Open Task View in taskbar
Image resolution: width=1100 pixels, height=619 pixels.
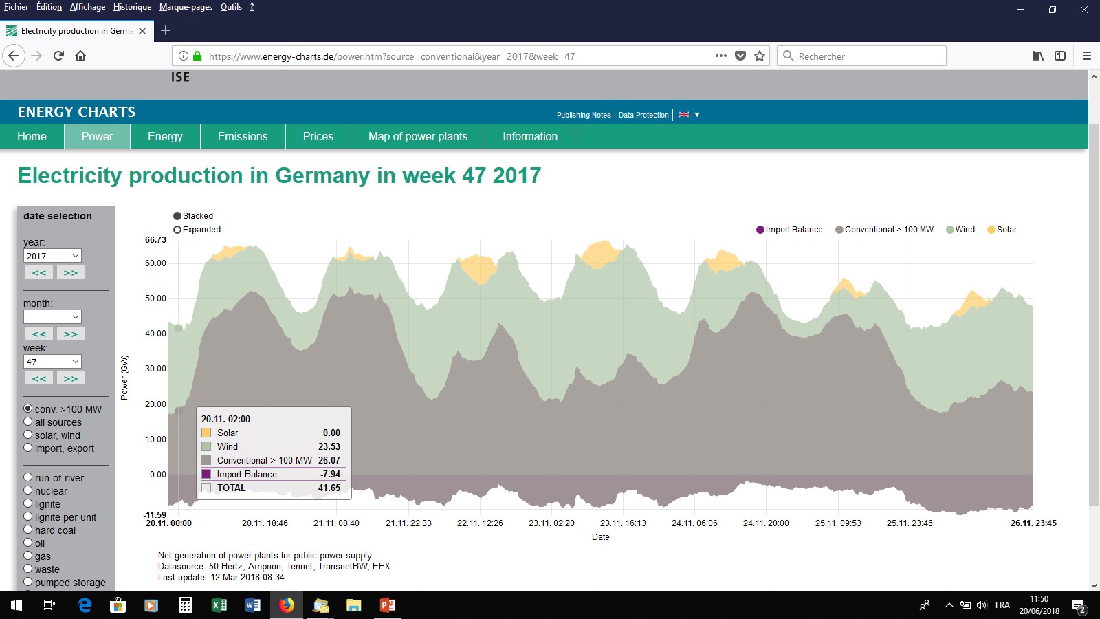point(49,605)
